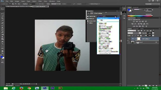161x90 pixels.
Task: Select the Eraser tool
Action: [2, 32]
